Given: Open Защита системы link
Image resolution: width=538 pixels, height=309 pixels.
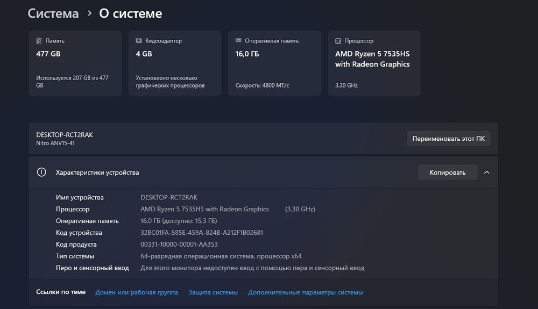Looking at the screenshot, I should click(x=213, y=292).
